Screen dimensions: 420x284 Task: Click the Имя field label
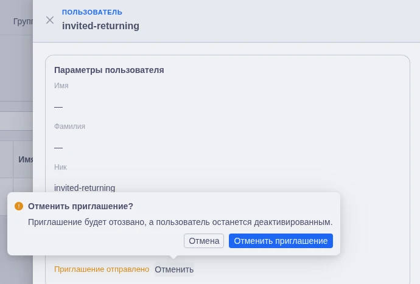pos(61,86)
